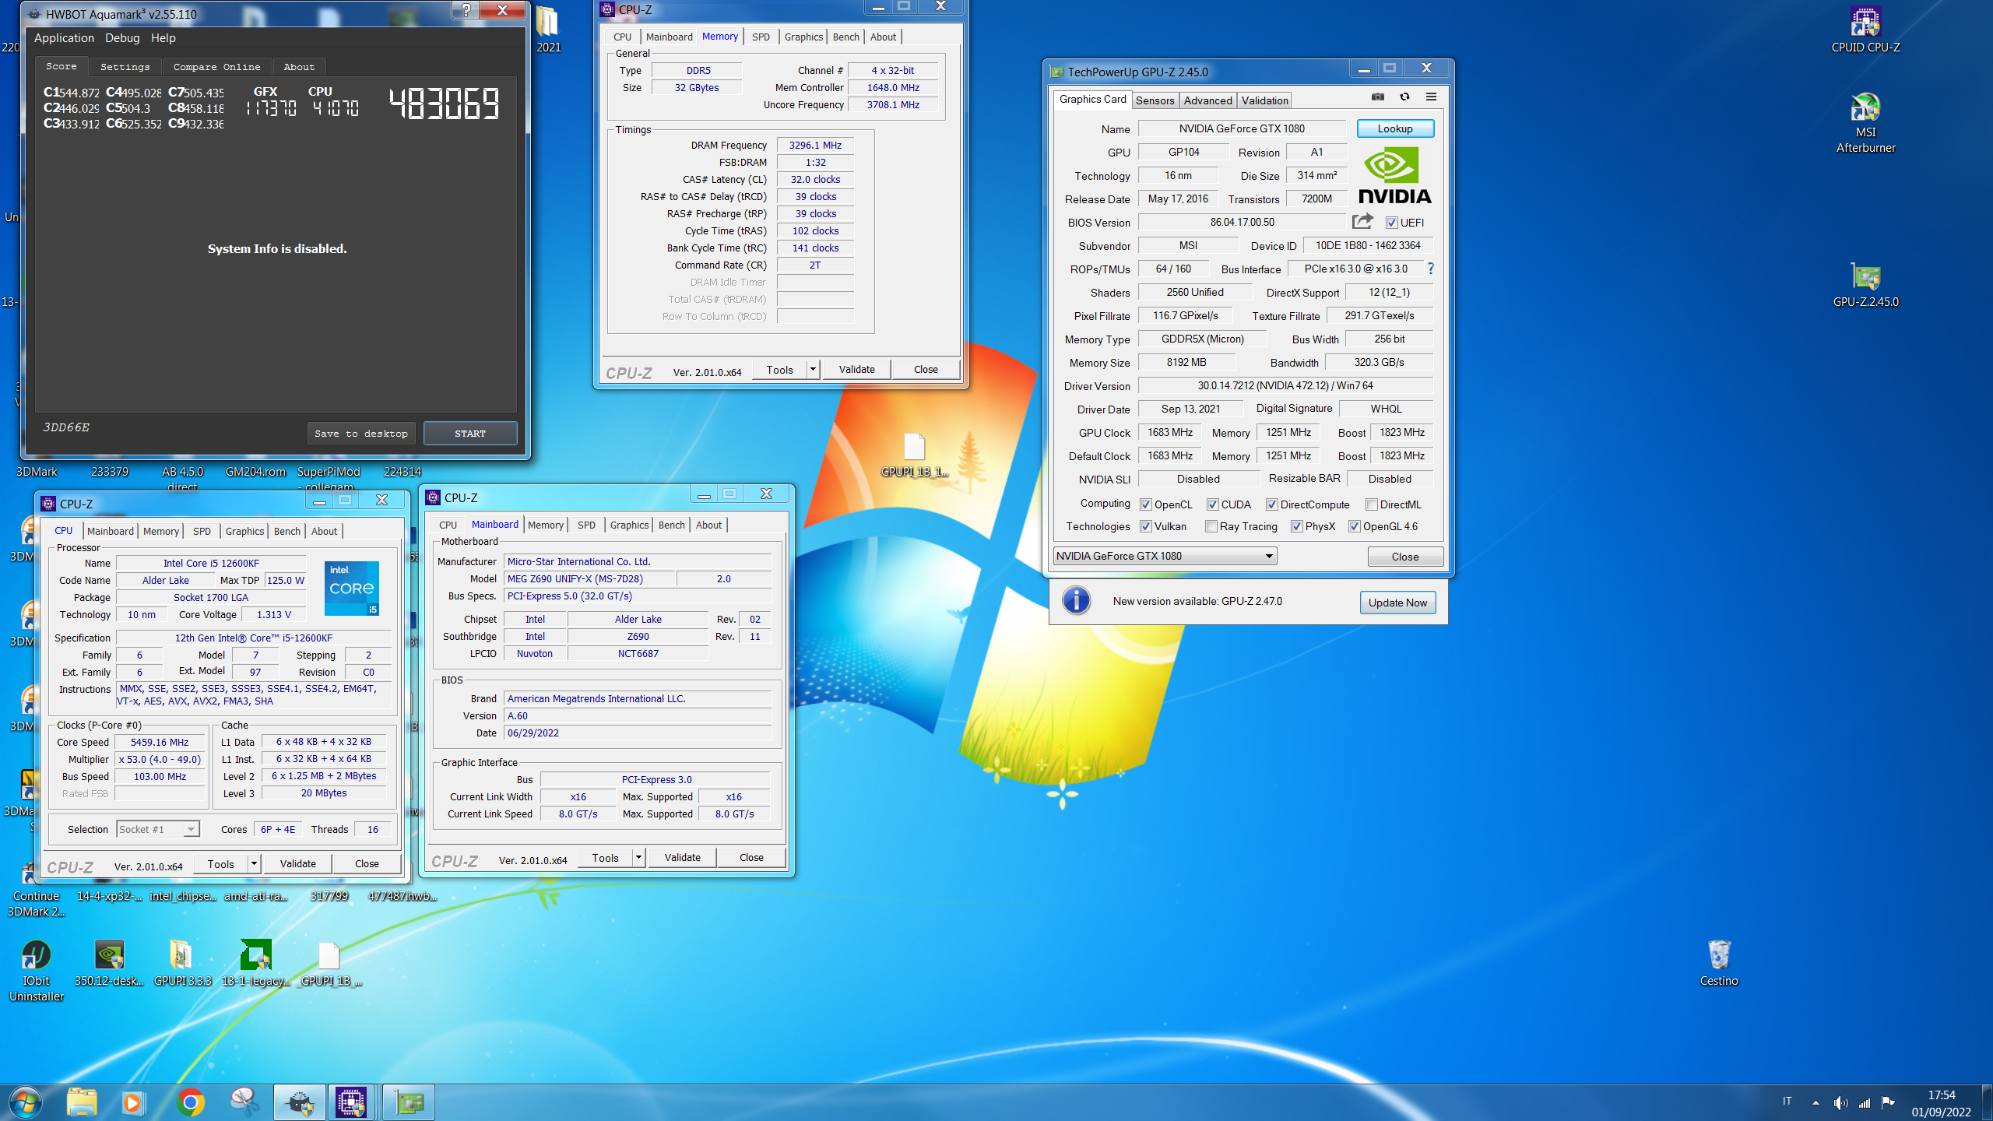Click Action Center flag tray icon
This screenshot has width=1993, height=1121.
(x=1888, y=1102)
